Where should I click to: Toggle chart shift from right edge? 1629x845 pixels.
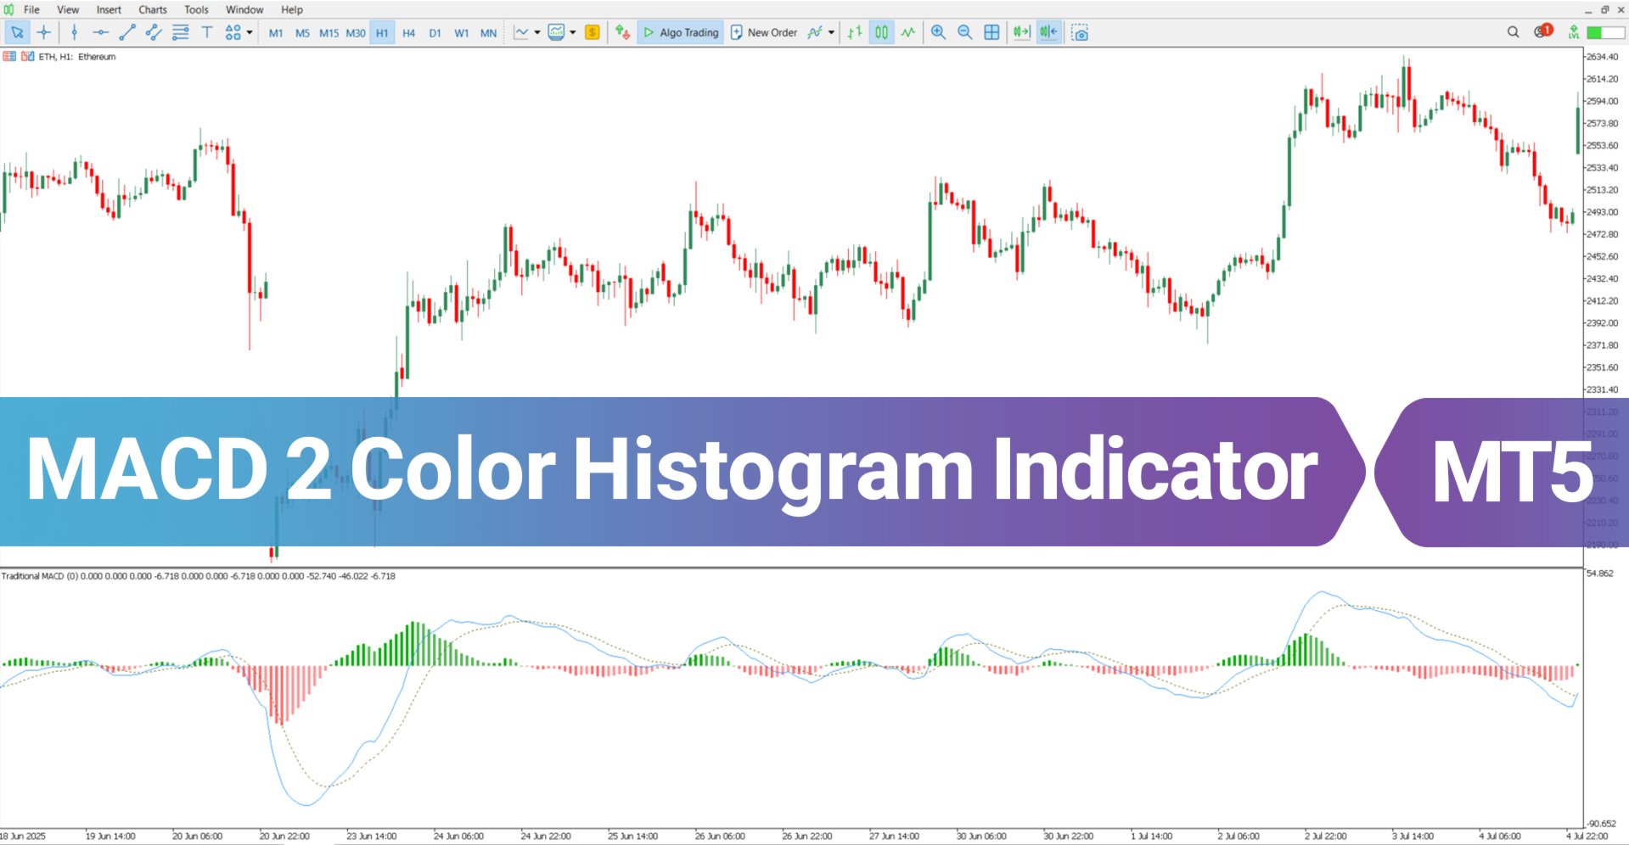(x=1048, y=32)
